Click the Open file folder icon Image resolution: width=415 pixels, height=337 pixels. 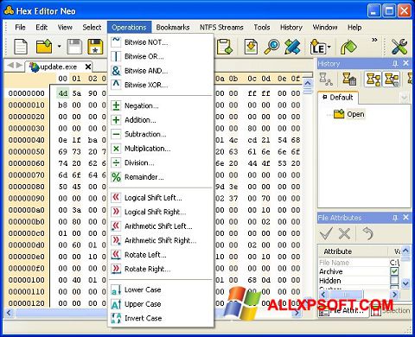point(44,47)
